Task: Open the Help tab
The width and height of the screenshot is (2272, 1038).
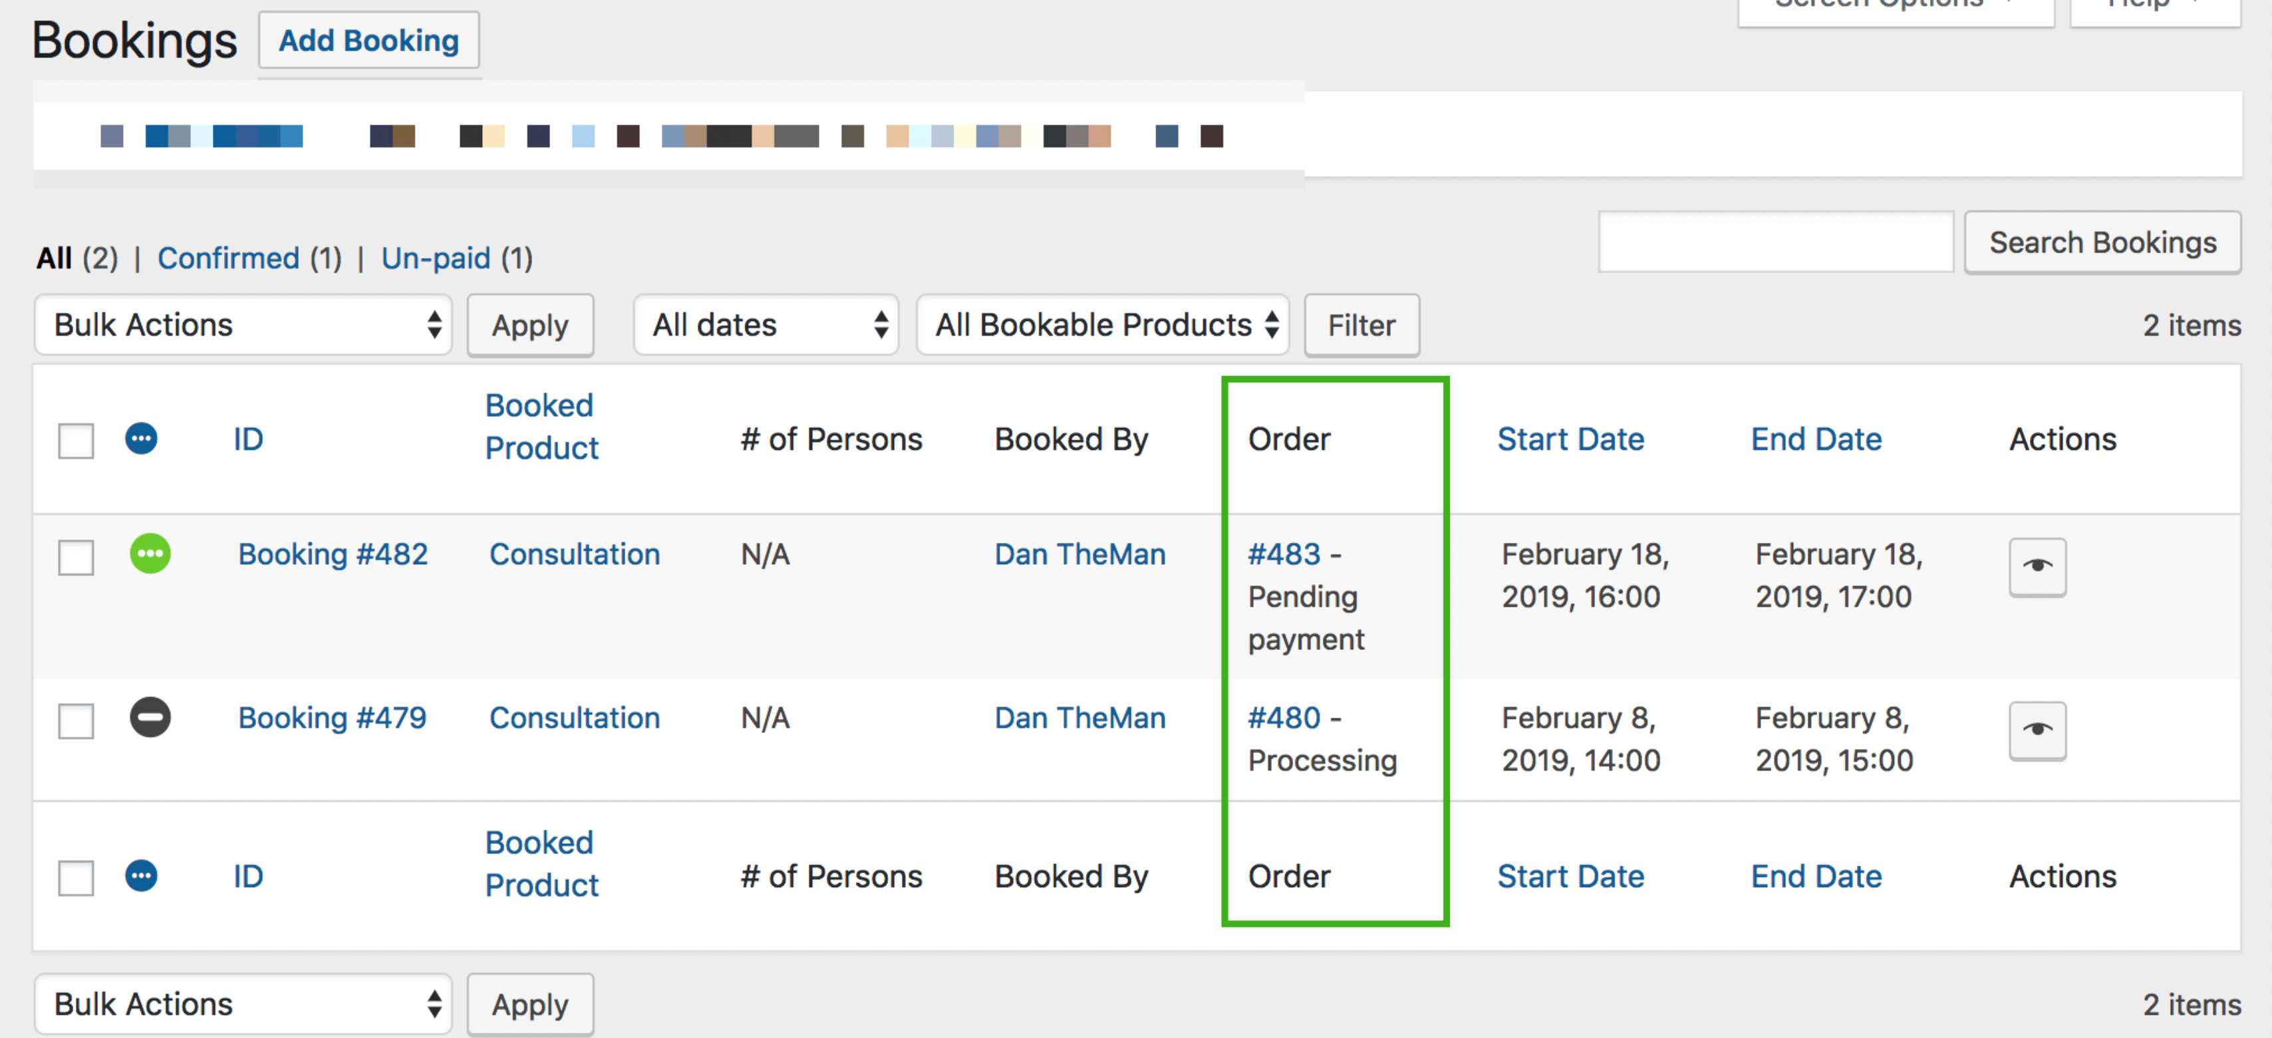Action: click(2153, 5)
